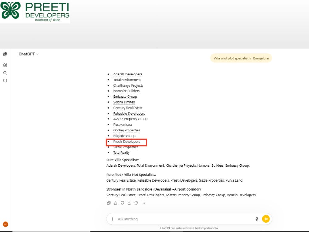Open the Sobha Limited link
The image size is (309, 232).
point(124,102)
